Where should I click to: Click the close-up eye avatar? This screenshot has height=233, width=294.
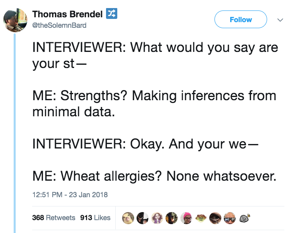[214, 218]
